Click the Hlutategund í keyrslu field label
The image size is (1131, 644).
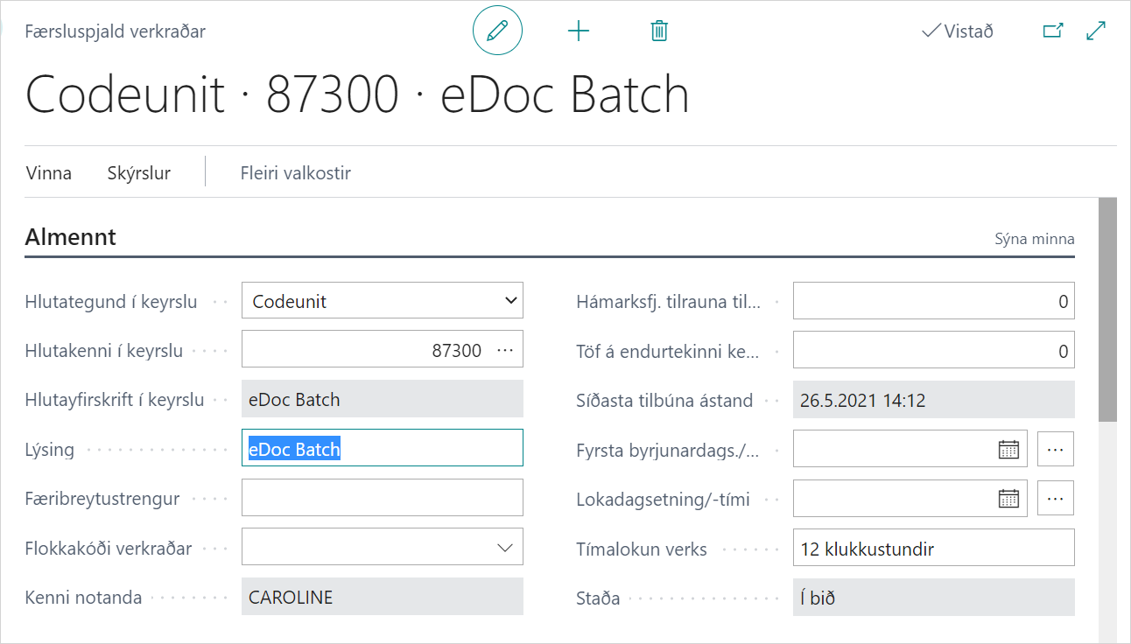[x=111, y=301]
